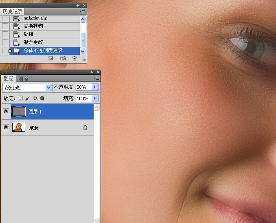Click the state icon beside 混合更改

[x=17, y=43]
